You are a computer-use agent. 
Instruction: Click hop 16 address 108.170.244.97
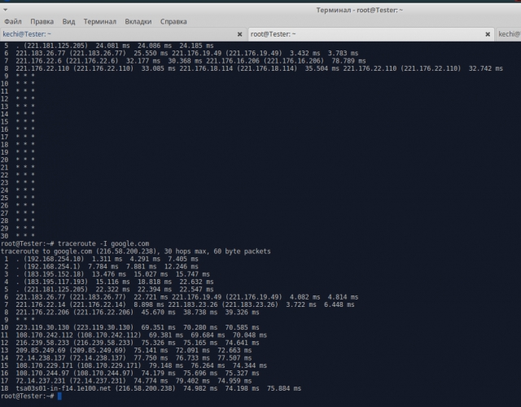(x=42, y=374)
